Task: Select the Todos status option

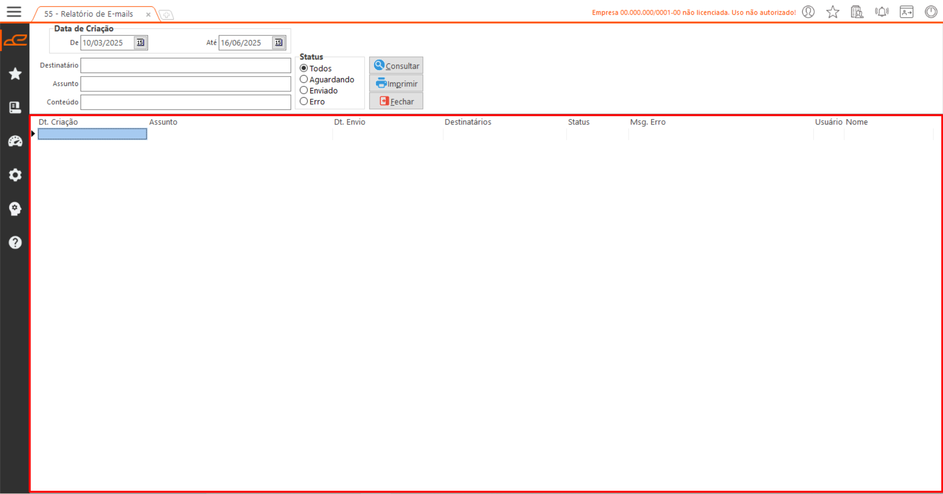Action: click(304, 68)
